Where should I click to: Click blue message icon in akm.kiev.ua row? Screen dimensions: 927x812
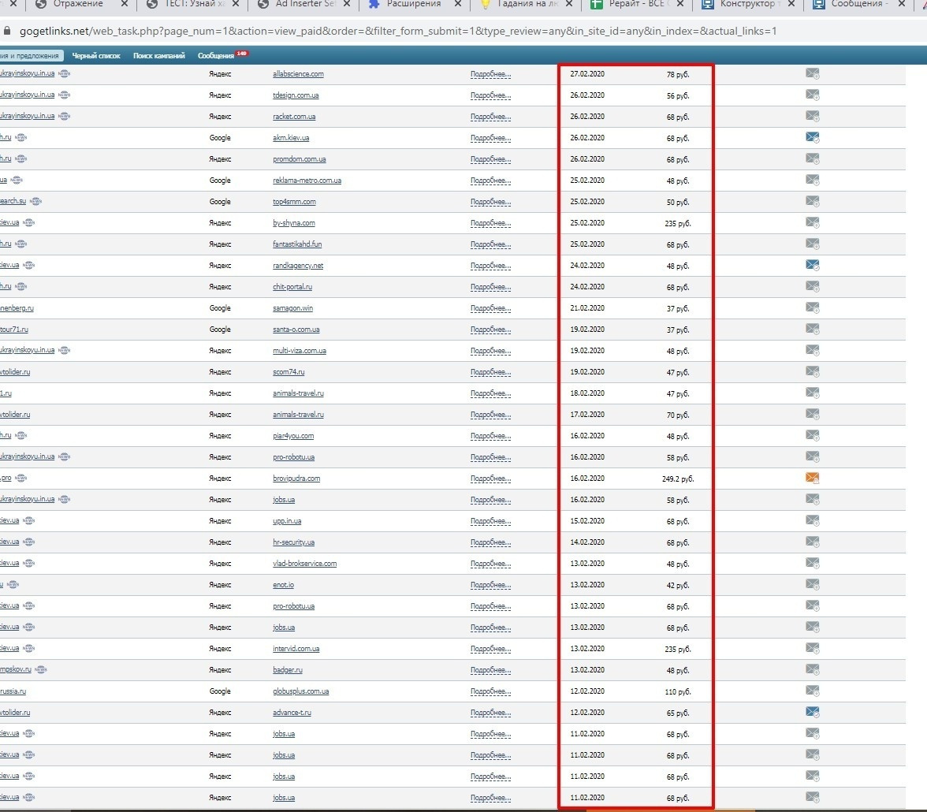(812, 138)
